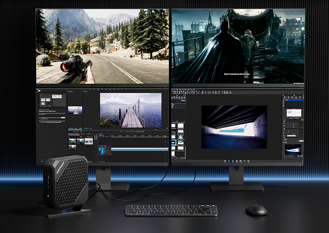Screen dimensions: 329x233
Task: Click the presets panel vertical scrollbar
Action: tap(185, 151)
